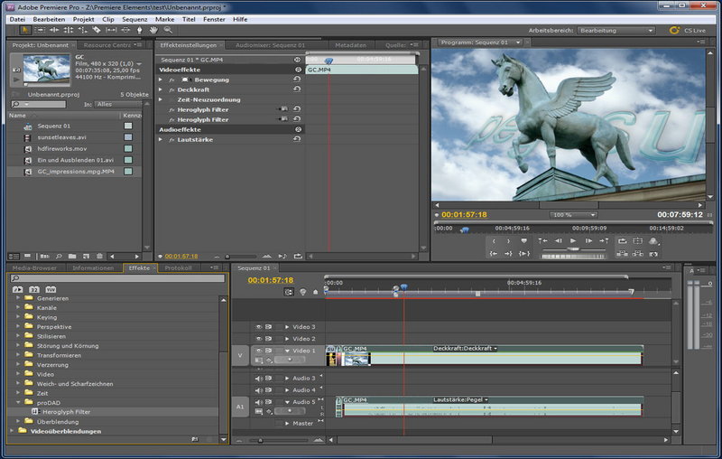This screenshot has width=722, height=459.
Task: Expand the Bewegung effect properties
Action: (x=161, y=80)
